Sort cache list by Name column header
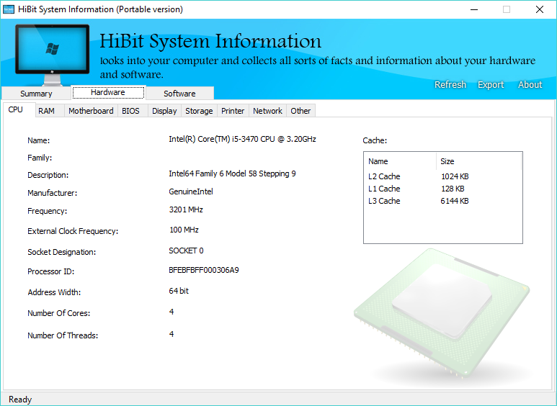 click(x=401, y=161)
